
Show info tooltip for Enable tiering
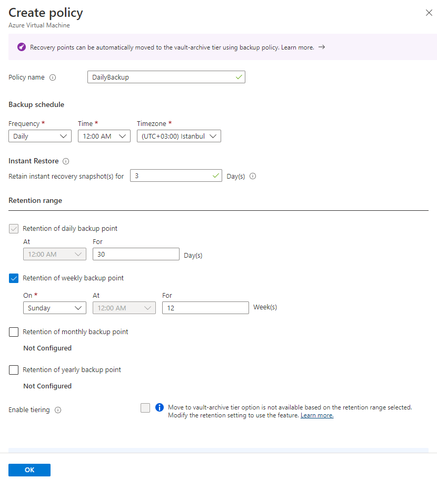pos(58,410)
